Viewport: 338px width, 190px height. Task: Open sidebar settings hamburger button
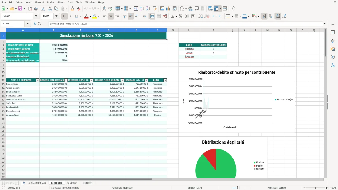pyautogui.click(x=333, y=24)
